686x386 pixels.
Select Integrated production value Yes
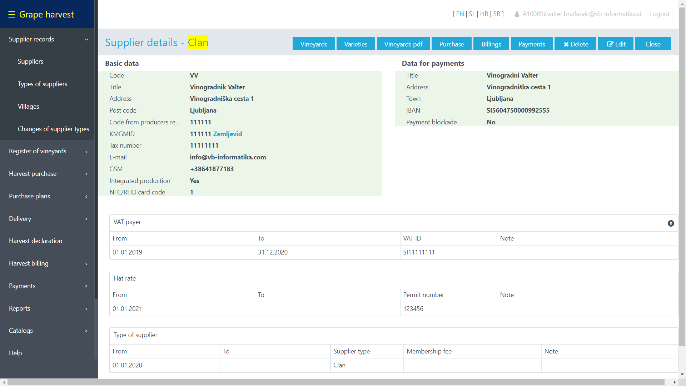[194, 181]
